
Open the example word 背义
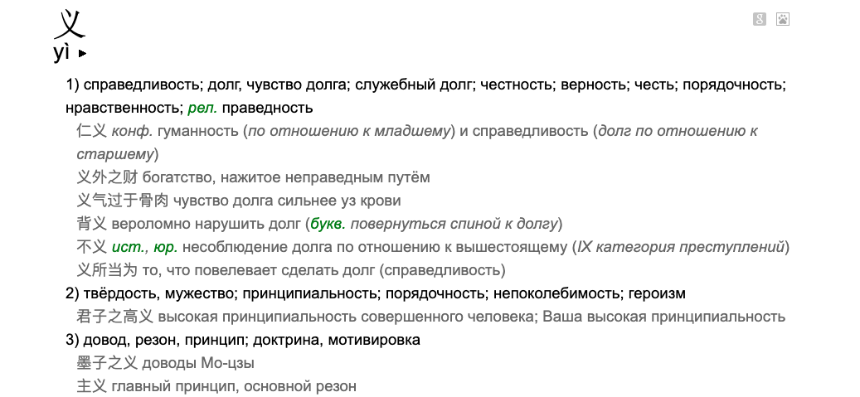click(91, 224)
